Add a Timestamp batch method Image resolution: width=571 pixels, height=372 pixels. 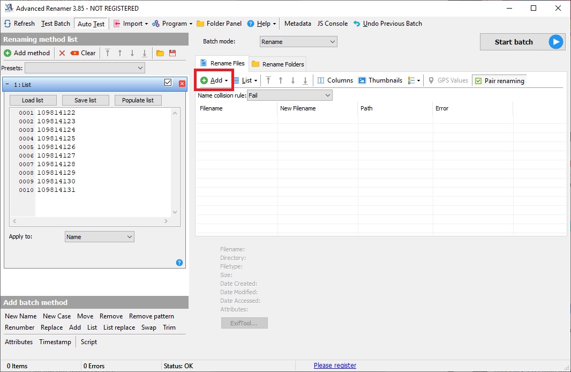tap(55, 342)
